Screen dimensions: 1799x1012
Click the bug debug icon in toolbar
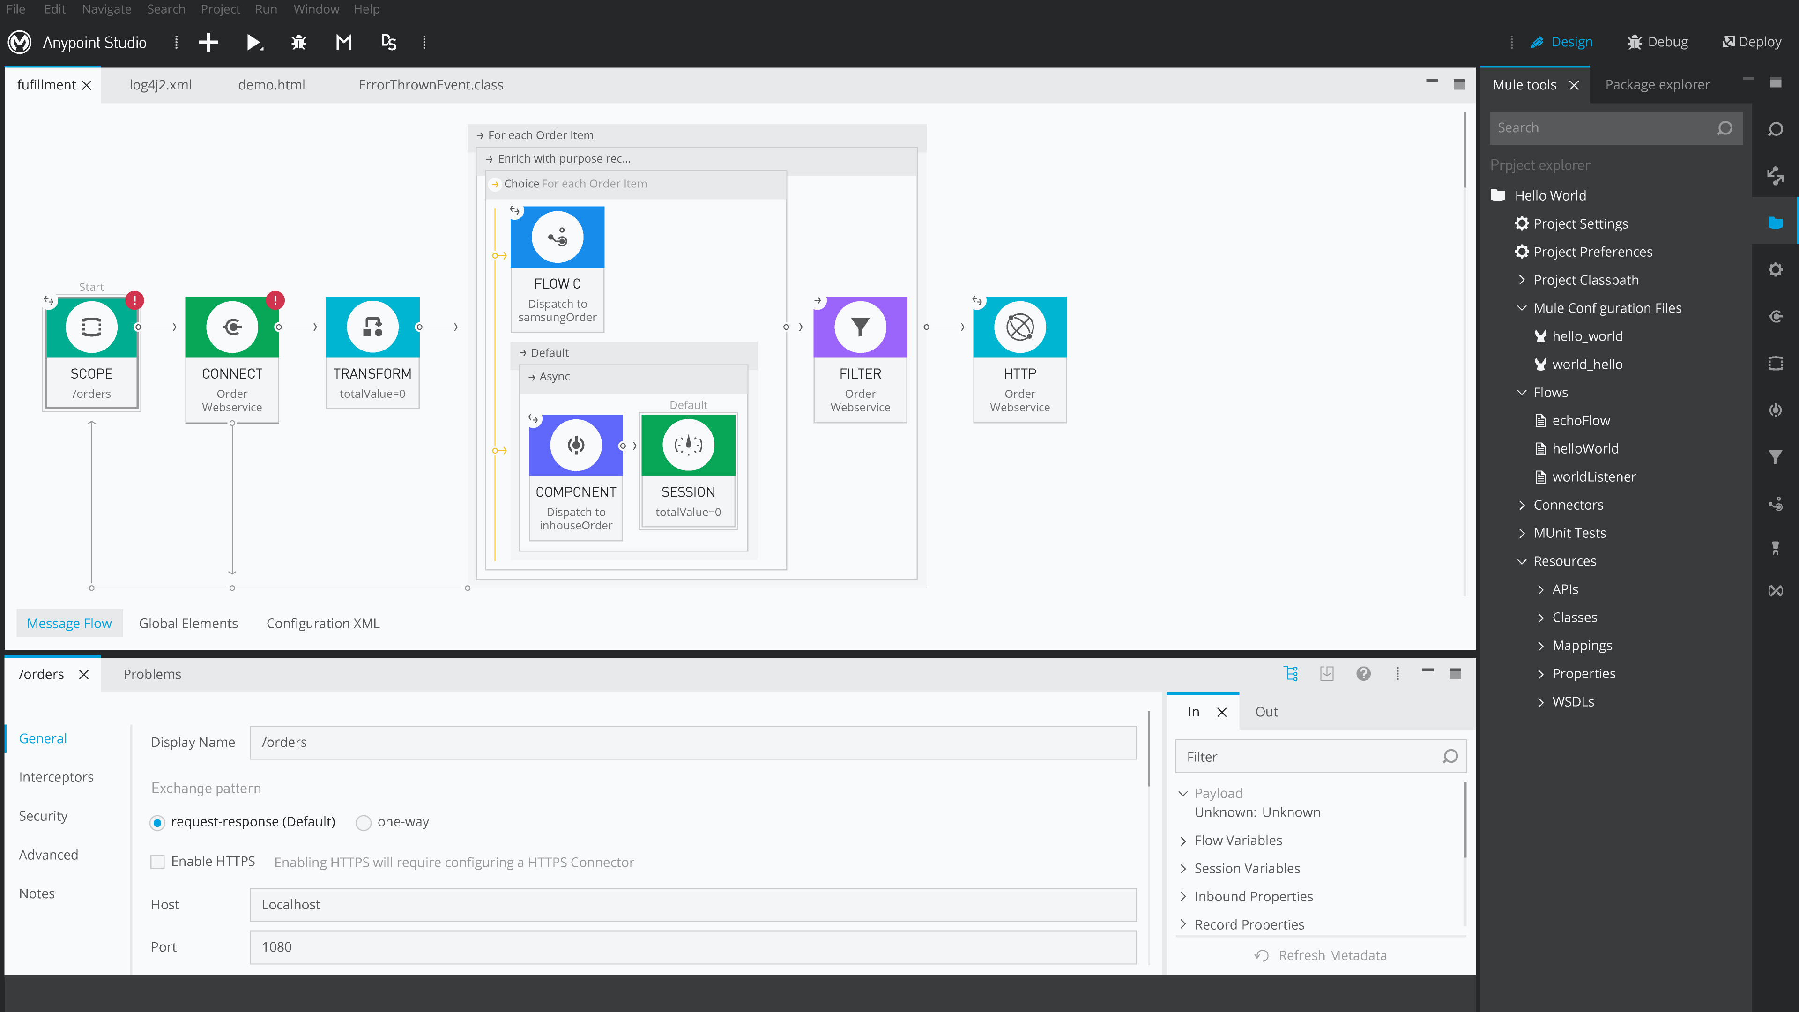coord(299,43)
